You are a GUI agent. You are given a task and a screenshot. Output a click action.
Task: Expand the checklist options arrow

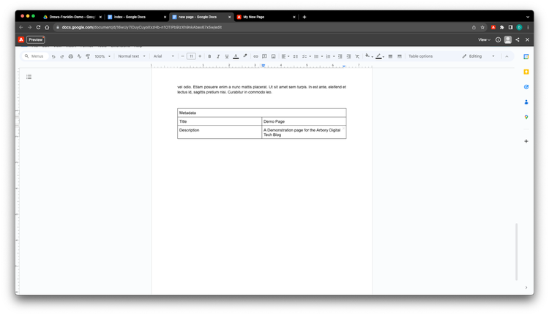click(x=310, y=56)
